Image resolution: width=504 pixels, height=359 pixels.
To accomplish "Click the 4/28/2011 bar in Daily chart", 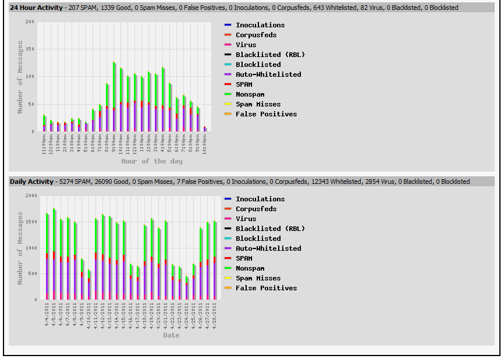I will click(214, 262).
